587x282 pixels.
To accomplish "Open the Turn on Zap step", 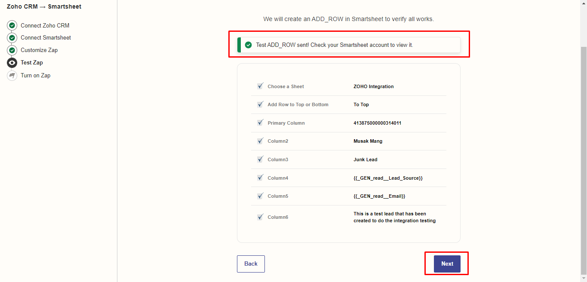I will pos(35,75).
